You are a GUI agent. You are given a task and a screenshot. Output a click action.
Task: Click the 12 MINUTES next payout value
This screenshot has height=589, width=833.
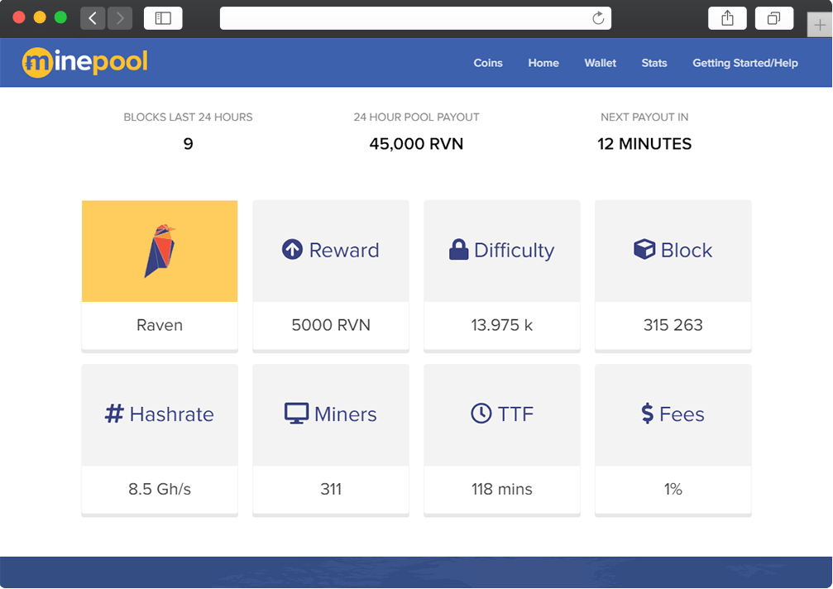(644, 144)
